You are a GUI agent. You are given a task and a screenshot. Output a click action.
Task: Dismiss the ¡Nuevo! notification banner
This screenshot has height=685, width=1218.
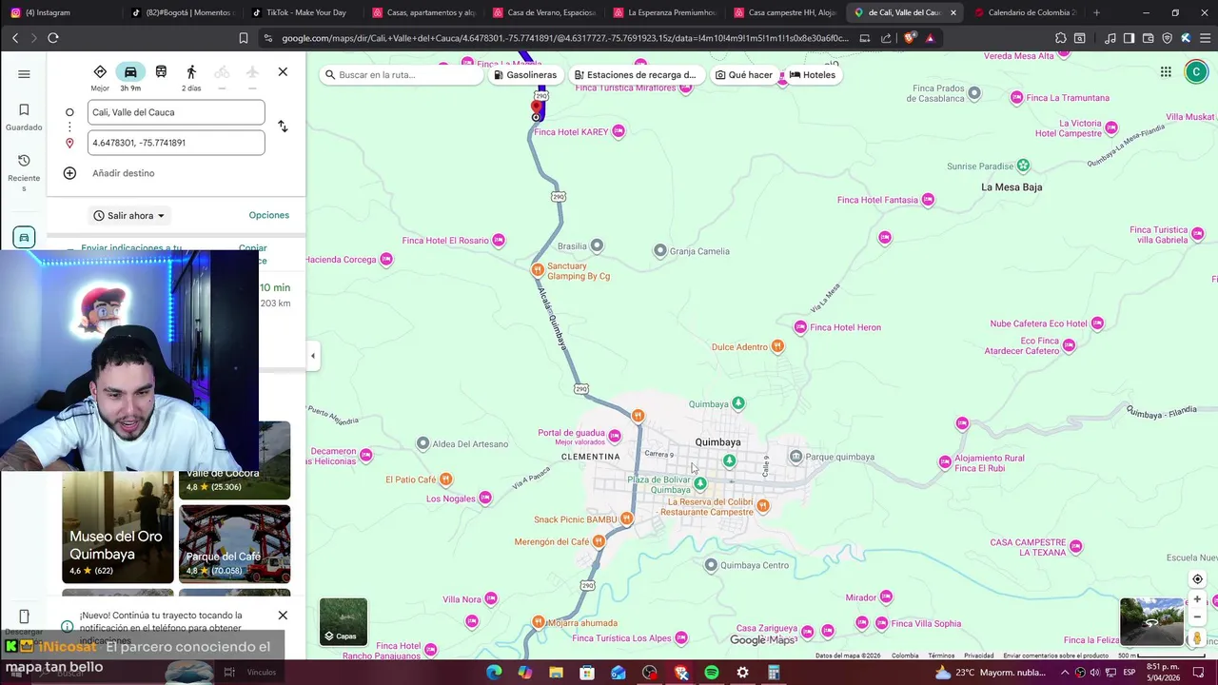283,616
